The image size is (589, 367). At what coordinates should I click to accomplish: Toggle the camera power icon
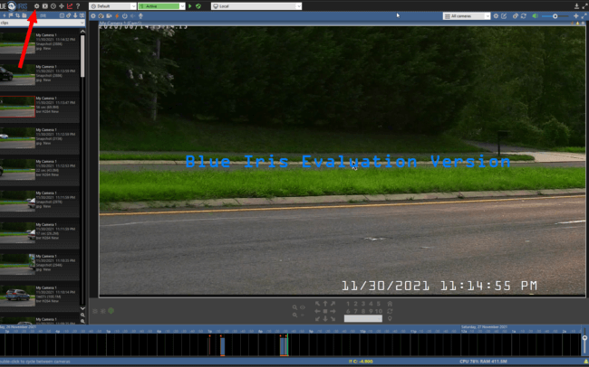pyautogui.click(x=125, y=15)
